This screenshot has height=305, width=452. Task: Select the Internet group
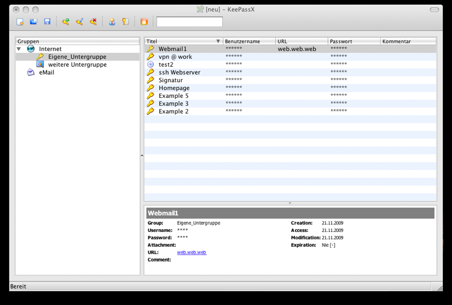[50, 49]
